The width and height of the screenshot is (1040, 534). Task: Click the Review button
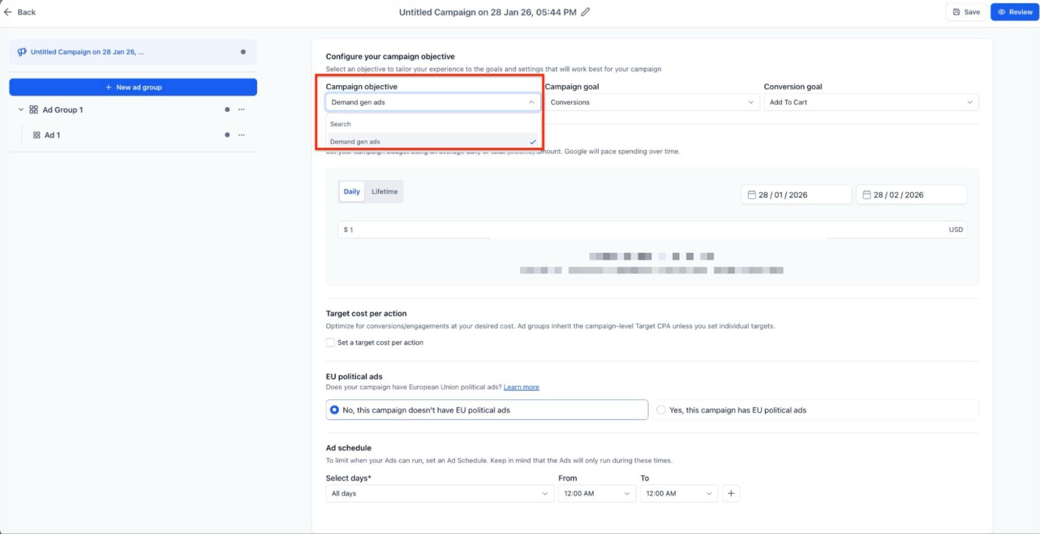pos(1015,12)
